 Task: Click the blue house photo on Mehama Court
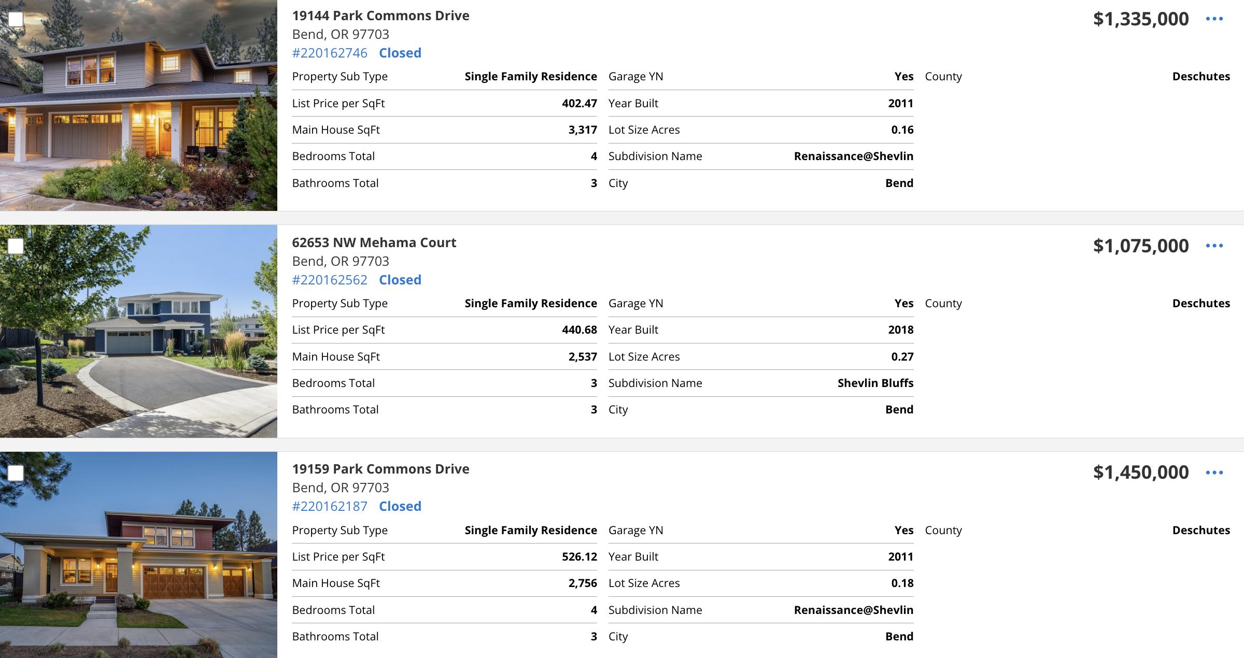(x=138, y=332)
